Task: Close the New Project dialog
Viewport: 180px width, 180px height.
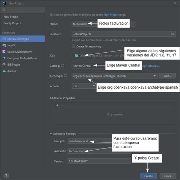Action: 175,3
